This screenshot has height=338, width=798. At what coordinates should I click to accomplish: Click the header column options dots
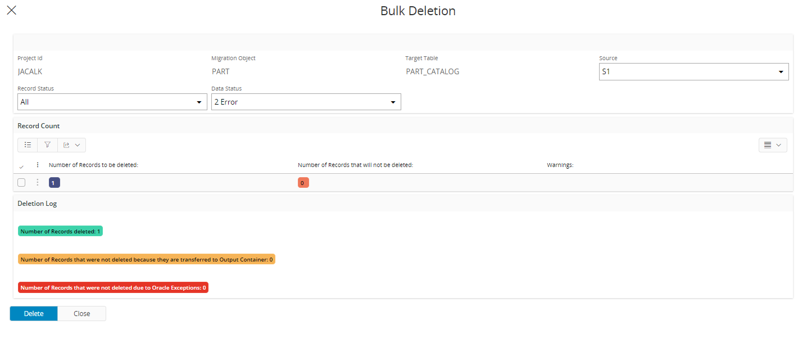(x=38, y=165)
